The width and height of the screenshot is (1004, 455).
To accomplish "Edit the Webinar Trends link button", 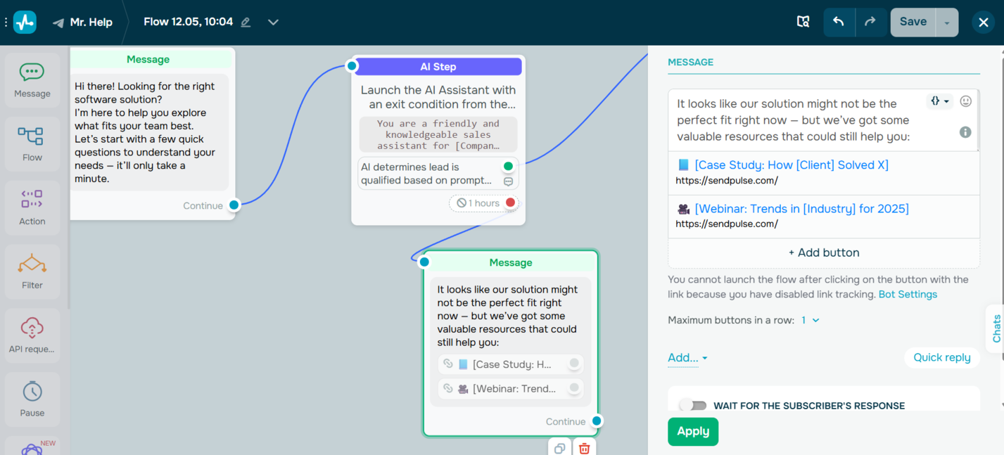I will 824,216.
